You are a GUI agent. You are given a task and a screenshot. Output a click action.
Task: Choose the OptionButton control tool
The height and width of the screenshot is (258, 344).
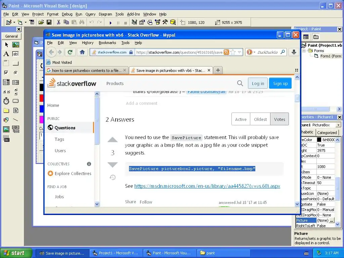point(15,73)
